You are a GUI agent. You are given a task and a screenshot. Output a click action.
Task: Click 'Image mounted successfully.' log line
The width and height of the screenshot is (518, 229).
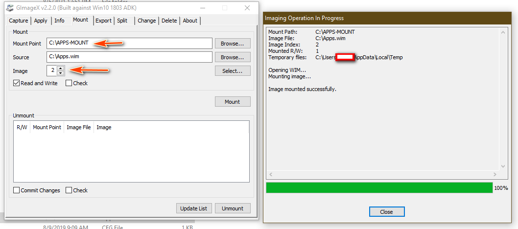click(x=302, y=89)
